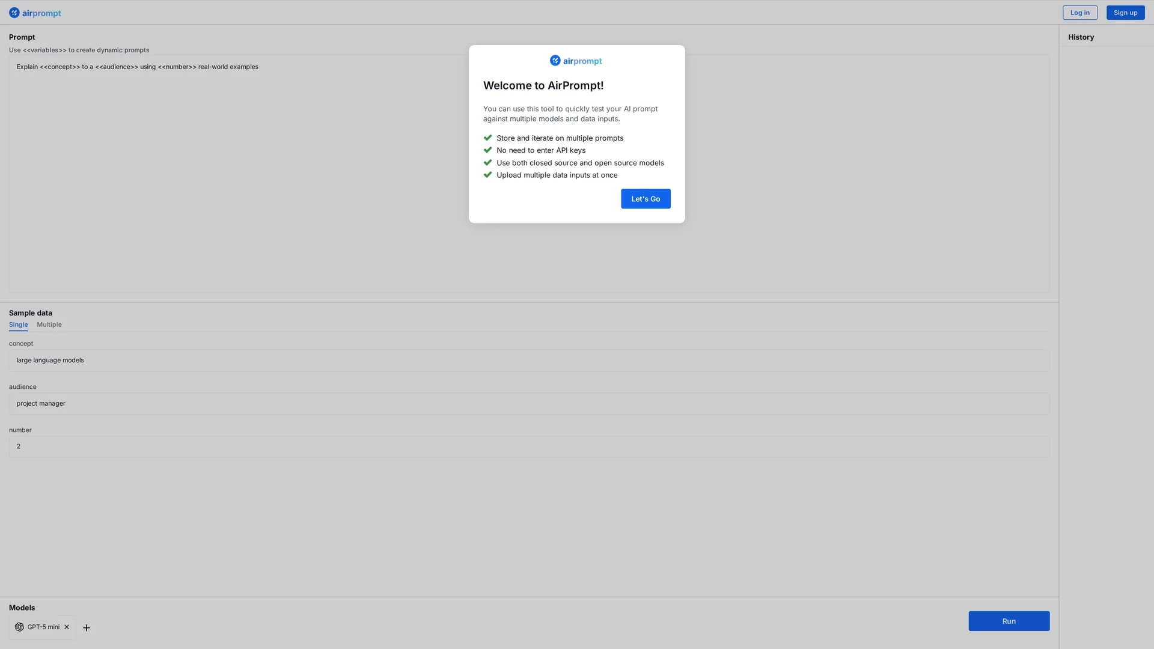Click the green checkmark beside 'Use both closed source'
Screen dimensions: 1154x649
pyautogui.click(x=487, y=162)
